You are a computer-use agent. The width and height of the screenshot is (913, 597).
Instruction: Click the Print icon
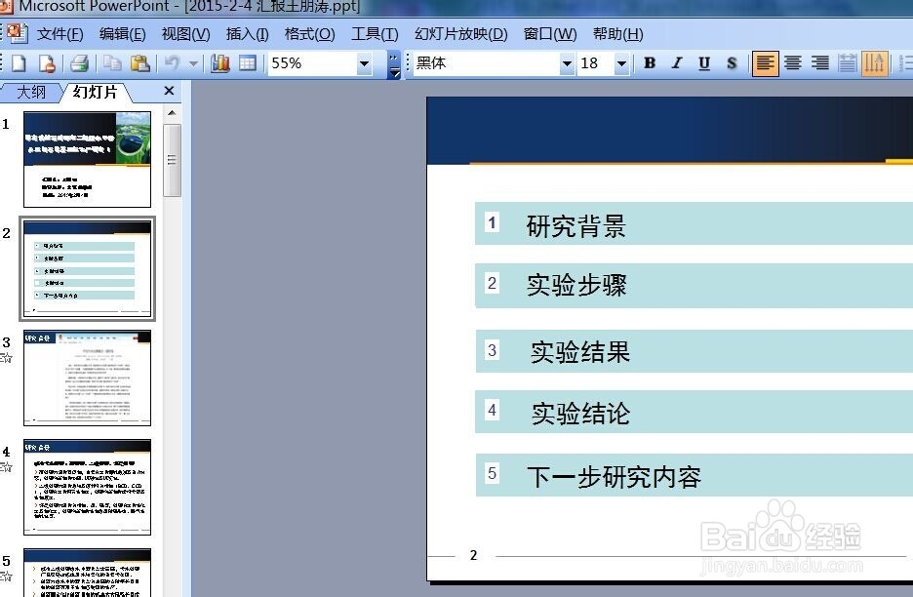[77, 62]
